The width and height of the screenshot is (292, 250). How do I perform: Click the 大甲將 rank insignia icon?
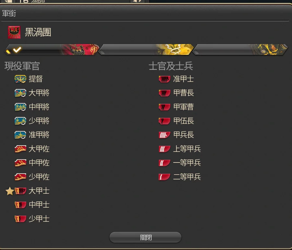[20, 93]
